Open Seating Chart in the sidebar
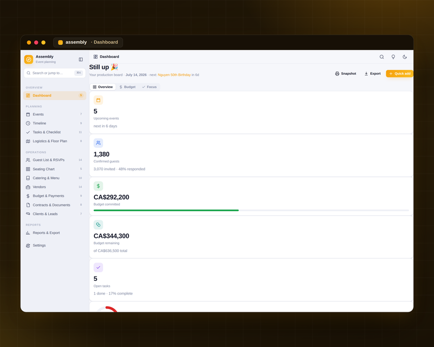Screen dimensions: 434x347 55,169
